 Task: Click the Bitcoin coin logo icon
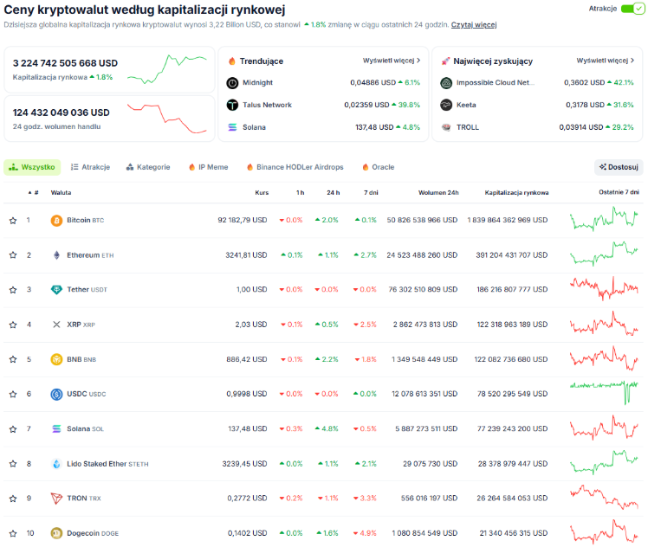(x=57, y=220)
